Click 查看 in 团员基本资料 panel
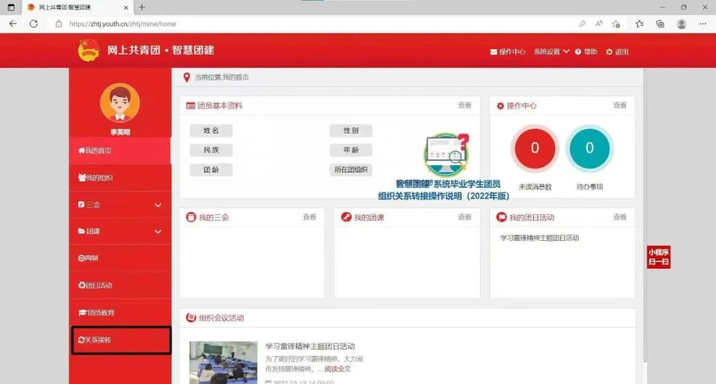Image resolution: width=716 pixels, height=384 pixels. pos(464,105)
